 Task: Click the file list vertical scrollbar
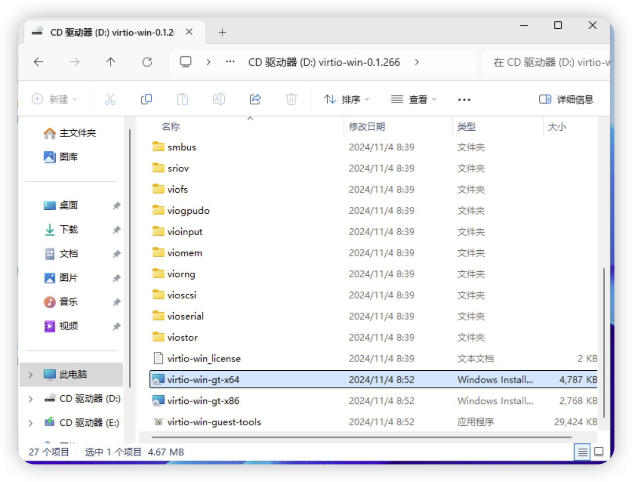604,342
